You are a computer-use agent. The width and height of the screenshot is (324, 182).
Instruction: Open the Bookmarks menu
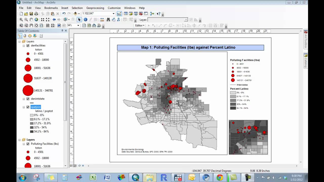coord(51,8)
